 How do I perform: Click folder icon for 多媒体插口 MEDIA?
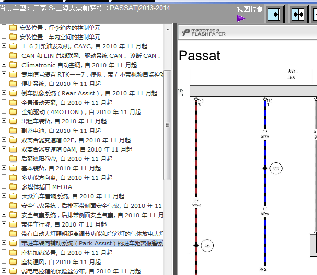tap(13, 187)
